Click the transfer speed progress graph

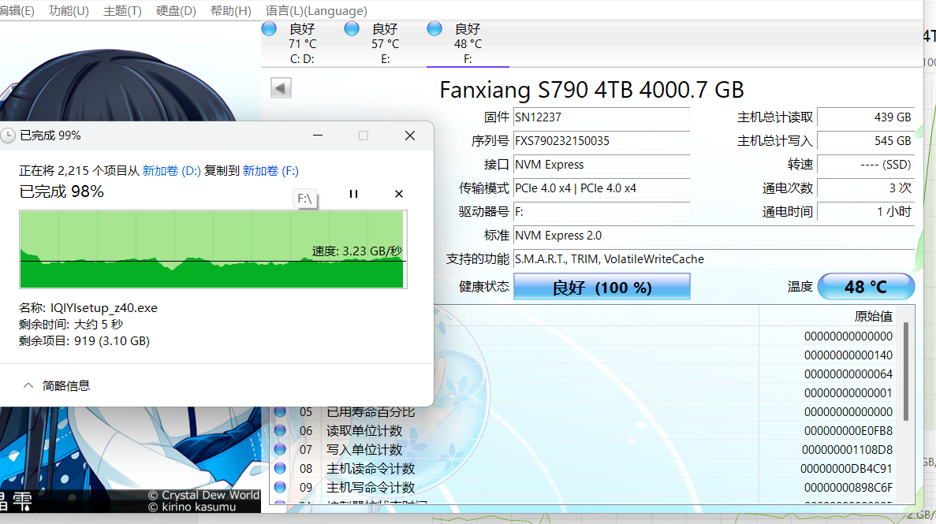point(213,250)
